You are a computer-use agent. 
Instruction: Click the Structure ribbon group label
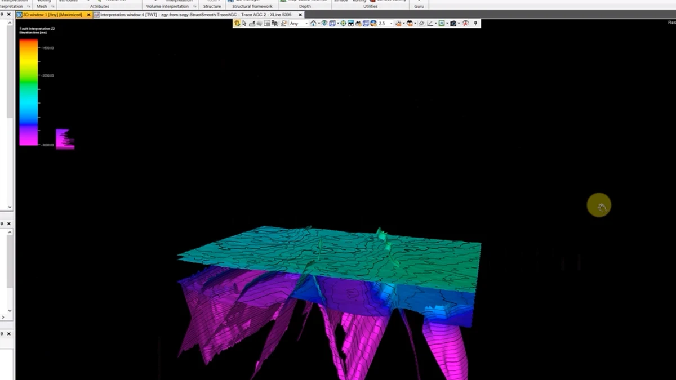click(212, 7)
